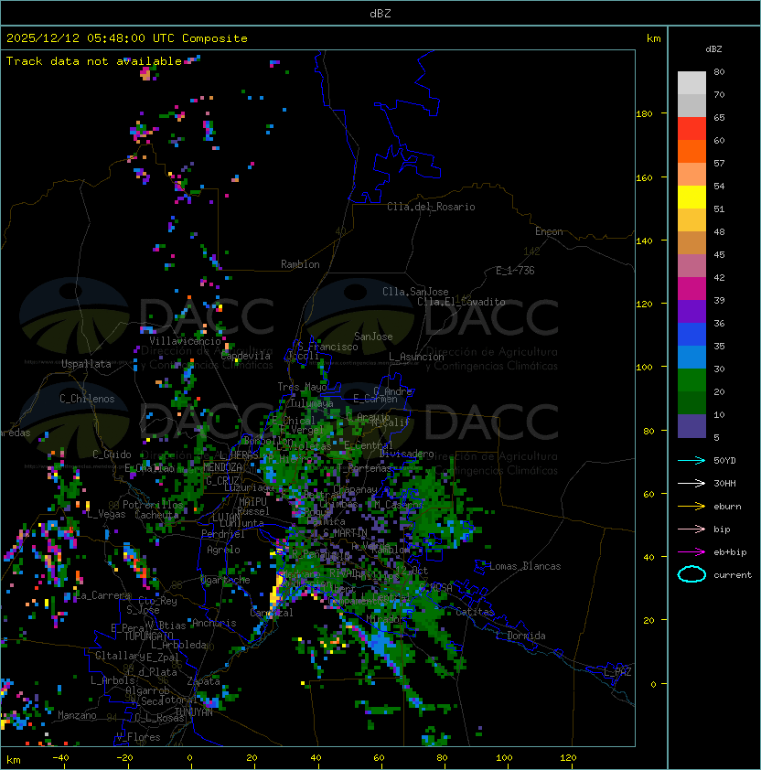This screenshot has height=770, width=761.
Task: Click the 'C_Chilenos' map label
Action: point(87,399)
